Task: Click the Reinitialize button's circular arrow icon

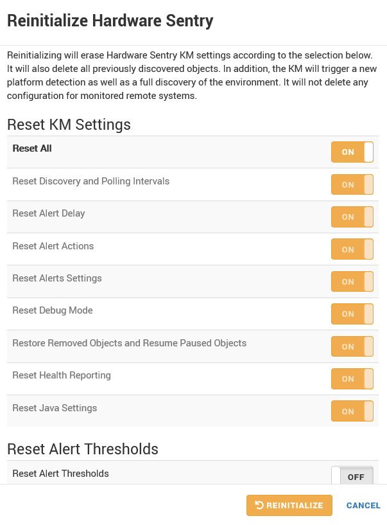Action: [259, 506]
